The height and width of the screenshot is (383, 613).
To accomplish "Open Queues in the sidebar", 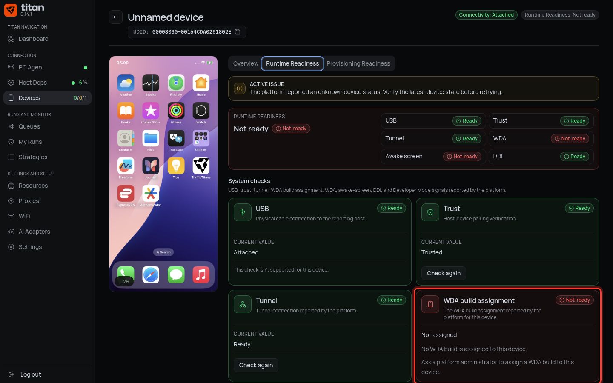I will pos(47,126).
